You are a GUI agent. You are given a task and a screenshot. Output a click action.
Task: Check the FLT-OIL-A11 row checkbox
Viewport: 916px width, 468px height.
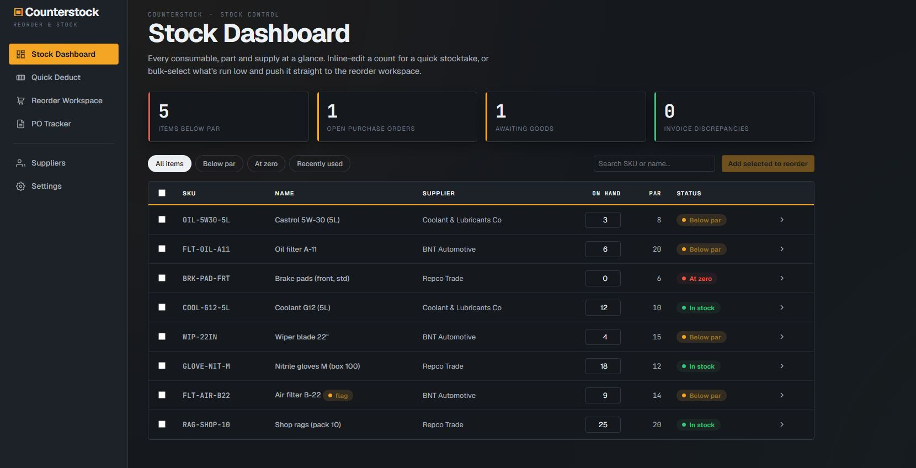pyautogui.click(x=162, y=248)
